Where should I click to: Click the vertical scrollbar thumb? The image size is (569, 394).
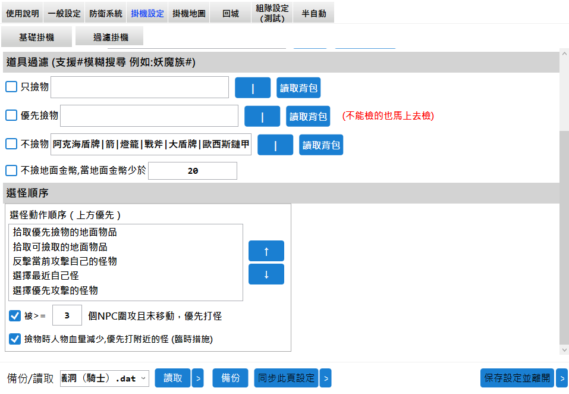coord(564,237)
